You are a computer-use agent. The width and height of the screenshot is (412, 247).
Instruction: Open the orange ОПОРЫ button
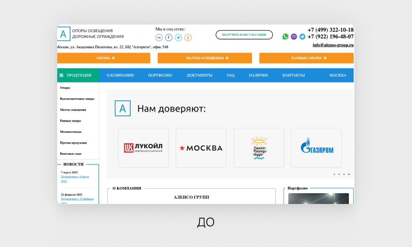(x=104, y=58)
